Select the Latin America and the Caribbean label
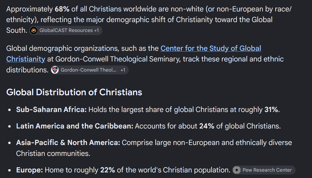This screenshot has width=312, height=178. 75,126
